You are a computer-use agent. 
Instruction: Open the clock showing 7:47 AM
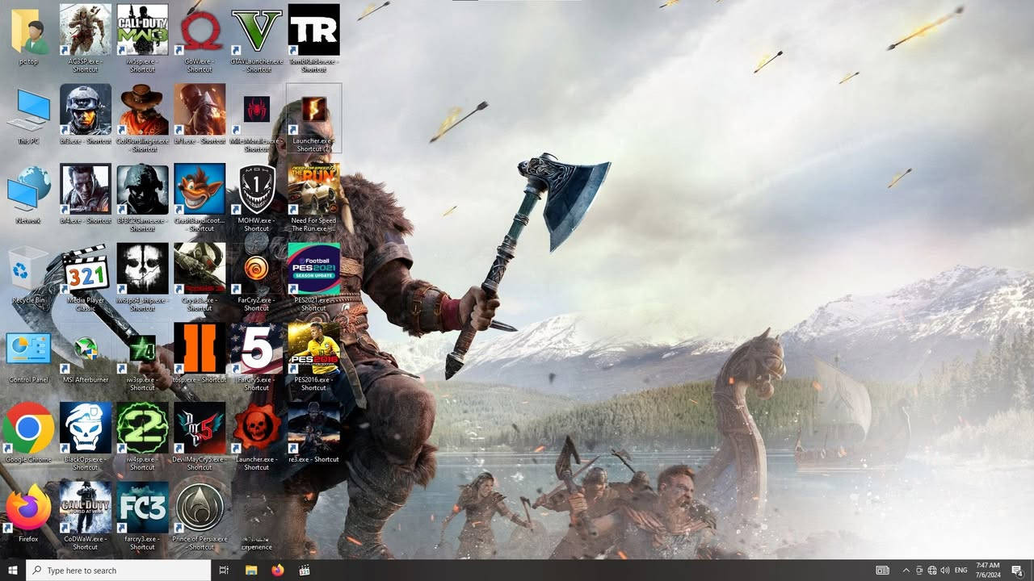987,571
